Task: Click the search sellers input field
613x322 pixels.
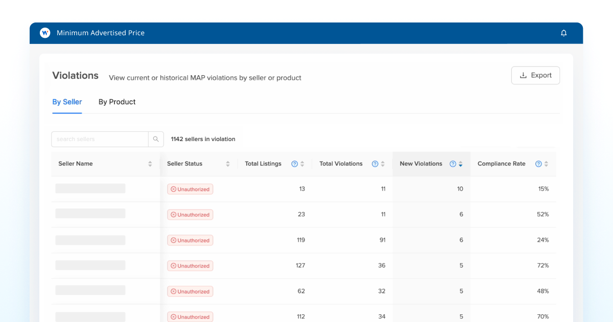Action: (100, 139)
